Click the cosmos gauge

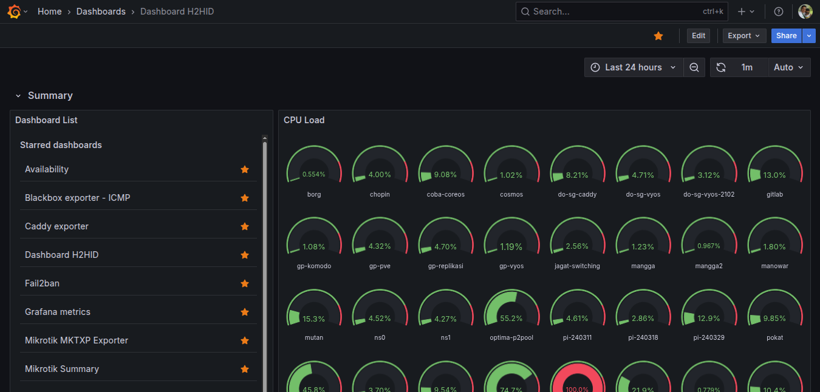pyautogui.click(x=511, y=165)
